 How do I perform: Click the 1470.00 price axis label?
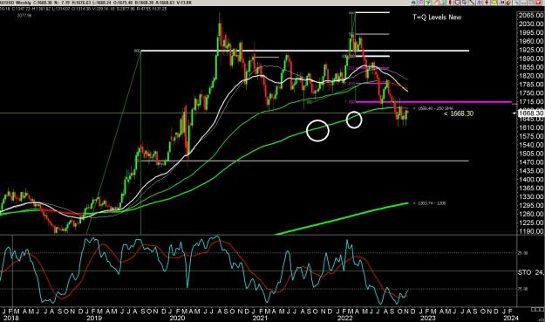tap(531, 162)
